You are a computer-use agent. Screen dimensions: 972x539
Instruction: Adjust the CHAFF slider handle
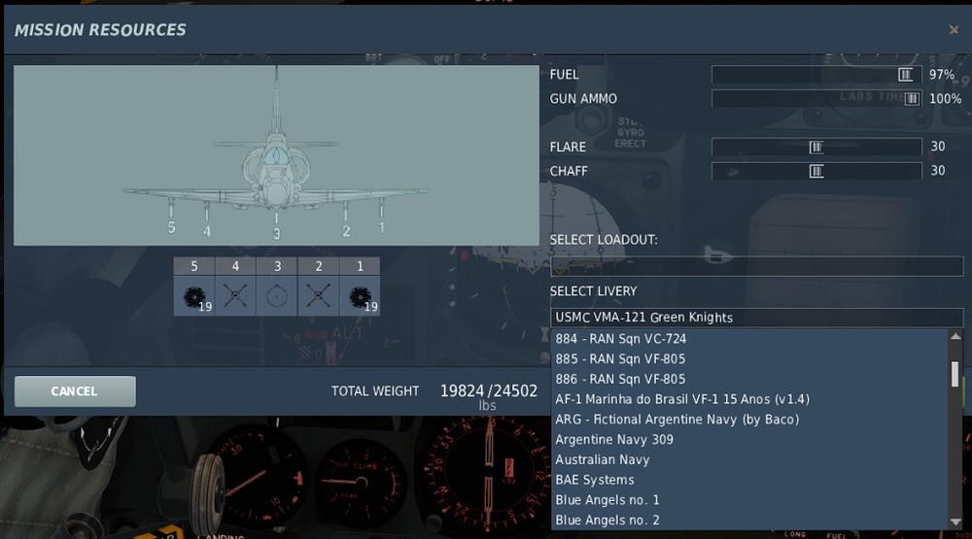coord(816,171)
